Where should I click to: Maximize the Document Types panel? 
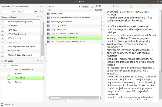pos(42,17)
